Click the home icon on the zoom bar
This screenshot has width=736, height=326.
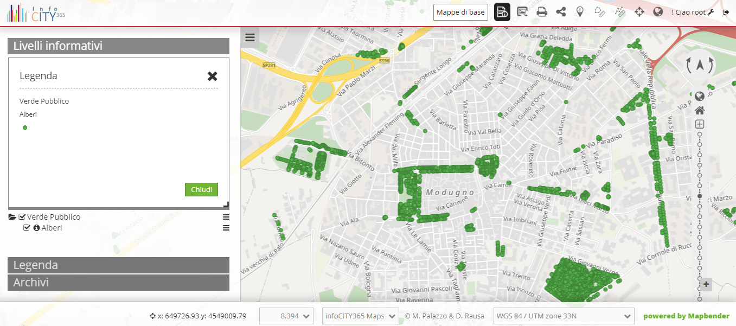700,110
